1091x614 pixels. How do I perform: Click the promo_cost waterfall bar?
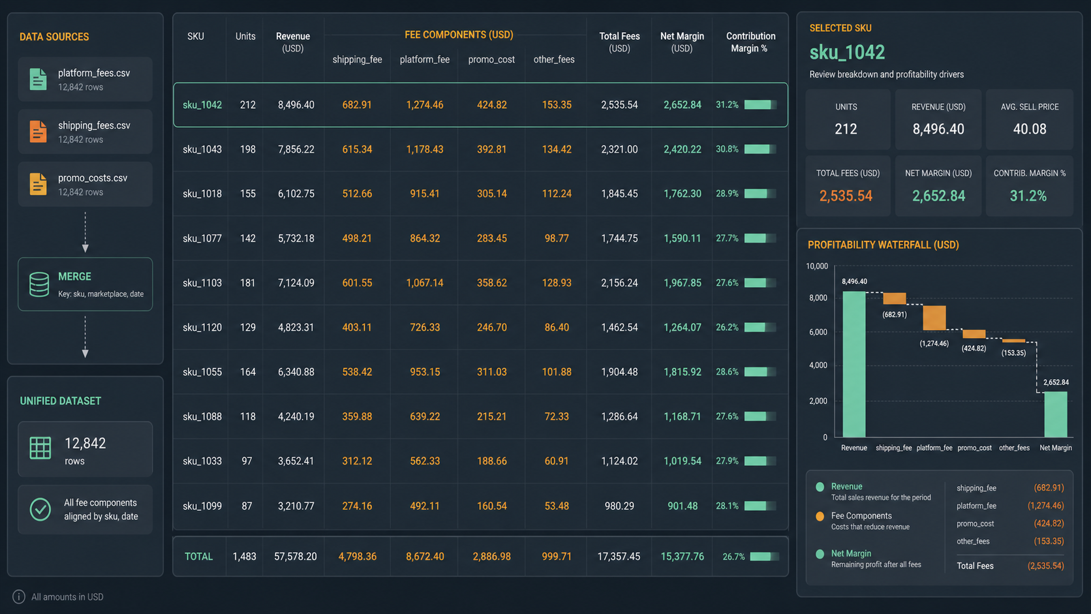point(974,334)
